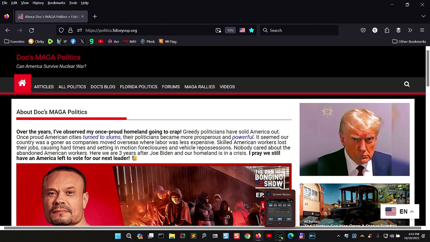
Task: Open a new tab
Action: pos(95,16)
